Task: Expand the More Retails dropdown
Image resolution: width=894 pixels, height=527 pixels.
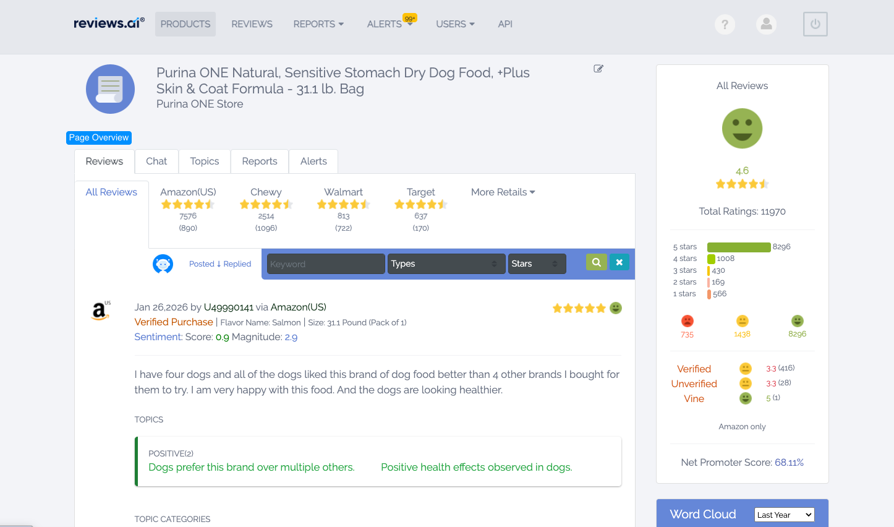Action: (x=503, y=192)
